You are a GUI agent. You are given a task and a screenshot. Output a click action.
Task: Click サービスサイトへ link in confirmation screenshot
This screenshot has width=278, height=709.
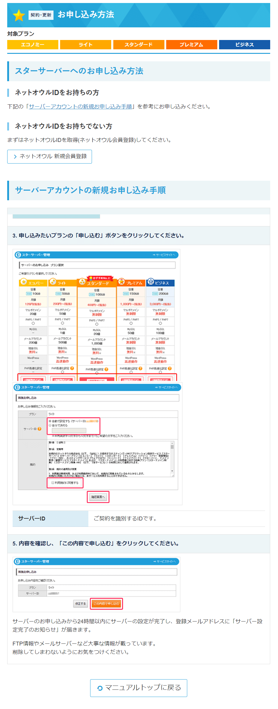click(x=164, y=561)
